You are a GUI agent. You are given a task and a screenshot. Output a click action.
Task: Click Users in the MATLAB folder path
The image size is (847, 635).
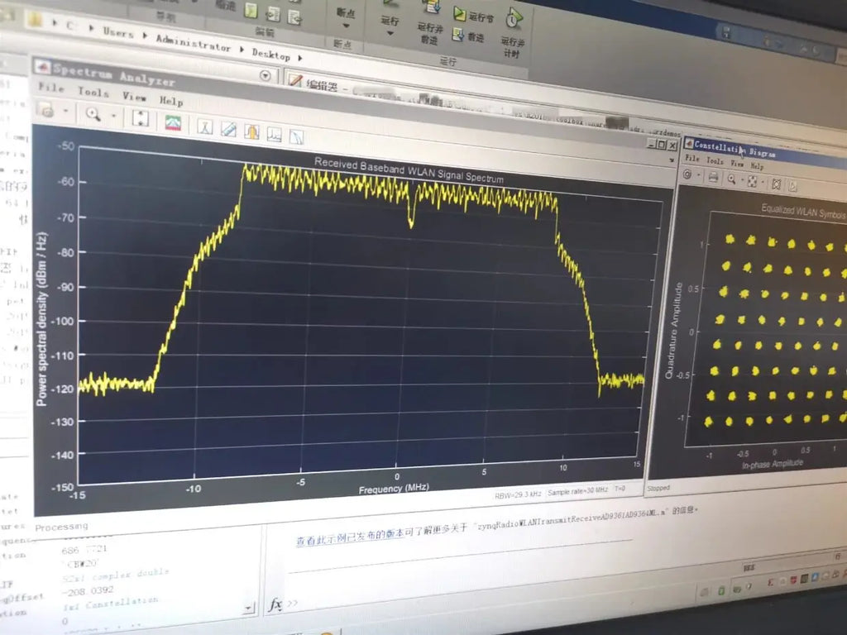click(117, 33)
